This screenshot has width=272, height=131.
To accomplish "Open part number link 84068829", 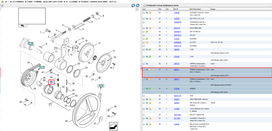I will click(177, 42).
